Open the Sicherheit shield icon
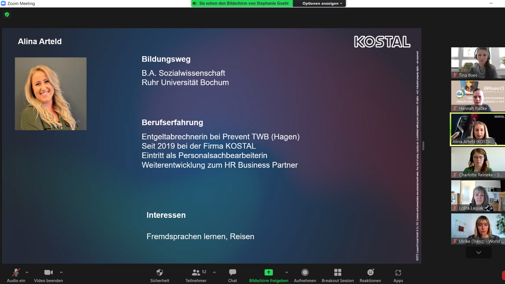Viewport: 505px width, 284px height. (x=160, y=273)
